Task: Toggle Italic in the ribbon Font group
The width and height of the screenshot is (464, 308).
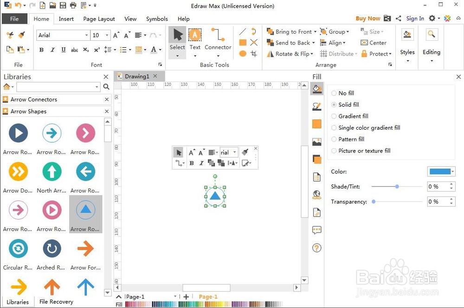Action: point(52,50)
